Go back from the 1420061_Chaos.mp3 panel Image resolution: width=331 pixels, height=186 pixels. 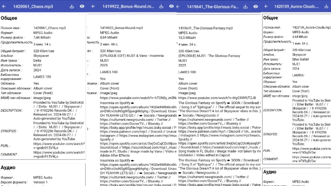pyautogui.click(x=4, y=6)
